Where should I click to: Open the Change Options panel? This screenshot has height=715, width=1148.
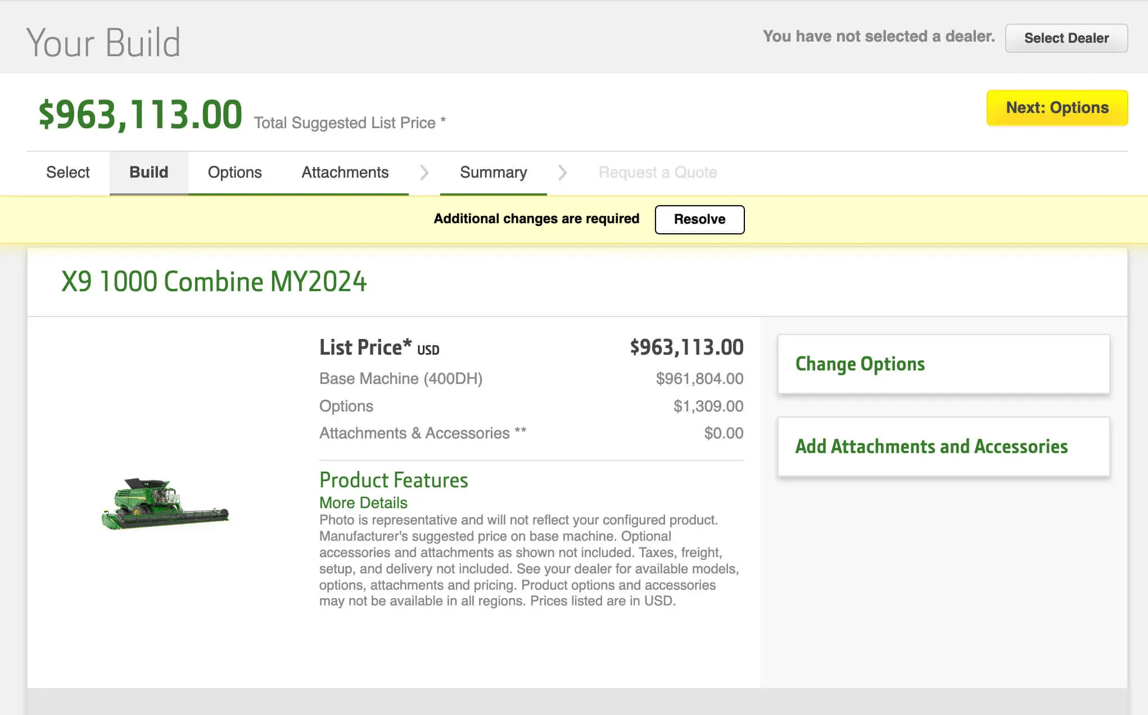943,364
